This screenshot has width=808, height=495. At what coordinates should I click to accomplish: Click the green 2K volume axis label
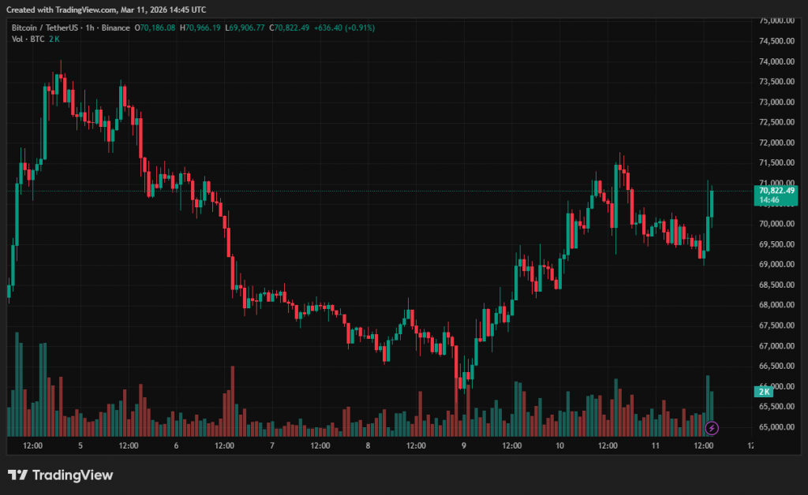click(764, 392)
